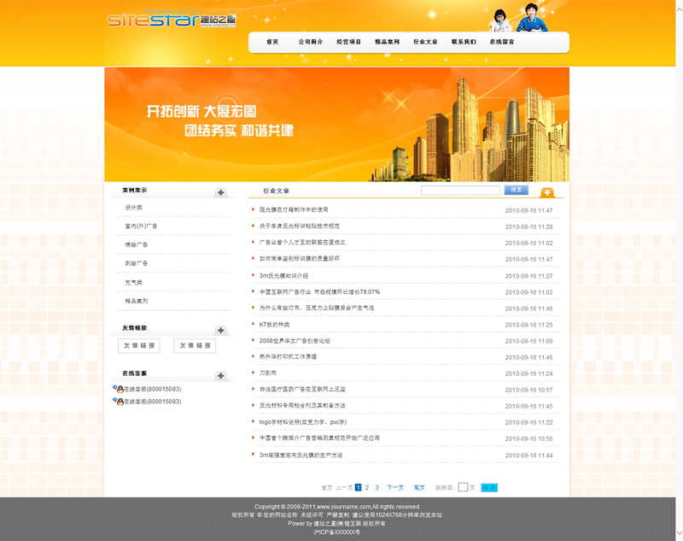Select 喷绘广告 in the sidebar category list
The width and height of the screenshot is (683, 541).
click(x=136, y=244)
